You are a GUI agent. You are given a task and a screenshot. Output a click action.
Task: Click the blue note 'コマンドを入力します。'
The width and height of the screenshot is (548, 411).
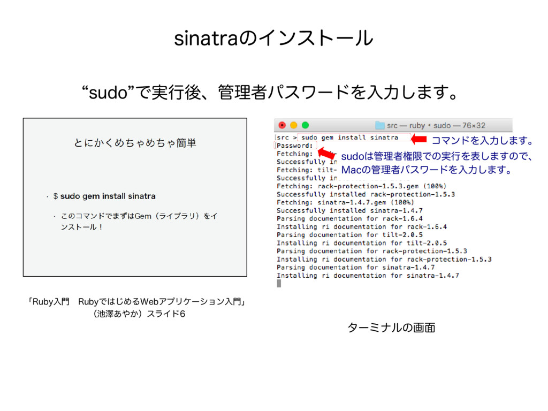point(482,141)
